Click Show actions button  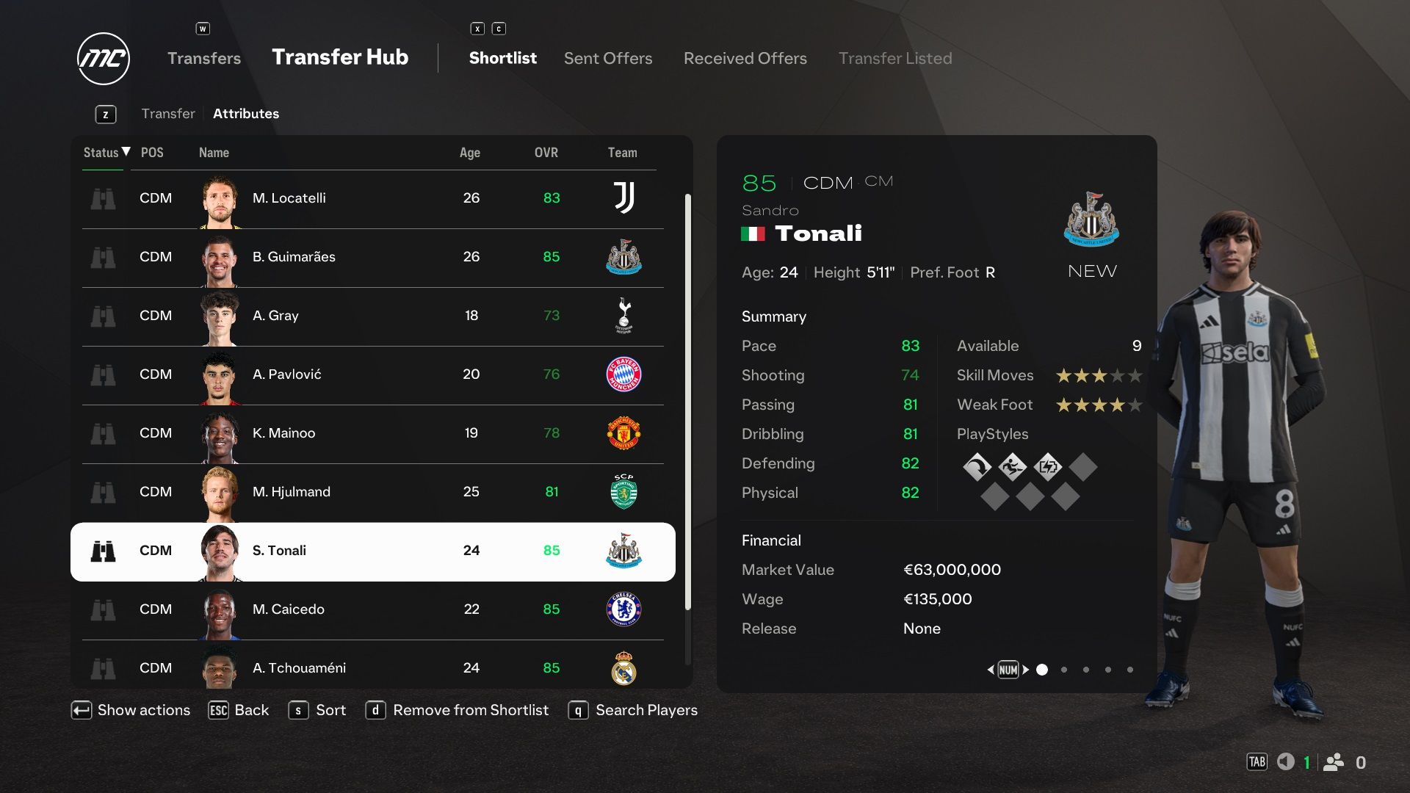click(130, 710)
